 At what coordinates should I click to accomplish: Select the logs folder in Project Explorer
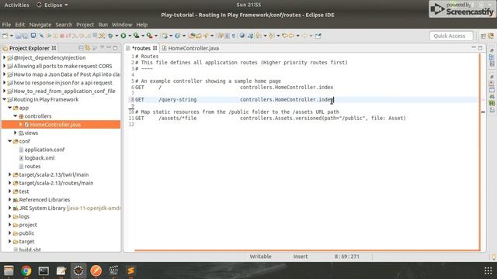click(x=24, y=216)
